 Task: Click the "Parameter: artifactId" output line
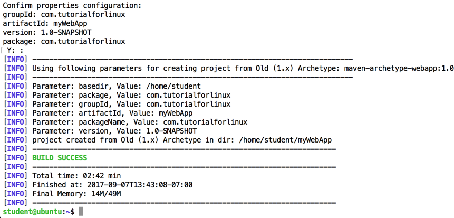(x=112, y=113)
